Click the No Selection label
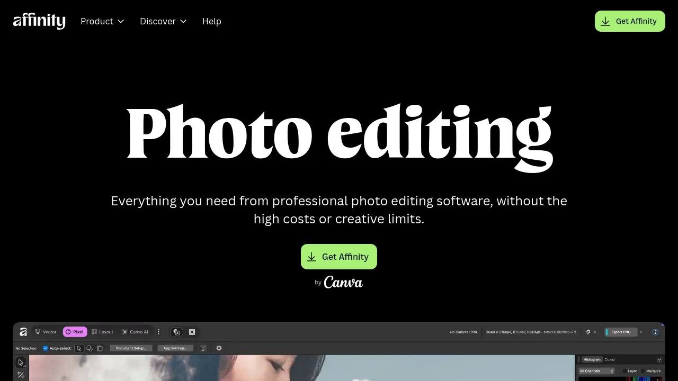678x381 pixels. pyautogui.click(x=26, y=348)
